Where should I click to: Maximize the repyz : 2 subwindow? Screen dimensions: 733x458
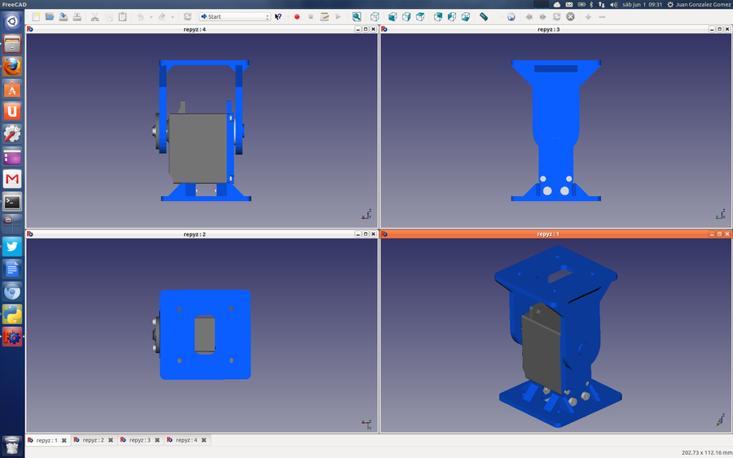coord(365,234)
